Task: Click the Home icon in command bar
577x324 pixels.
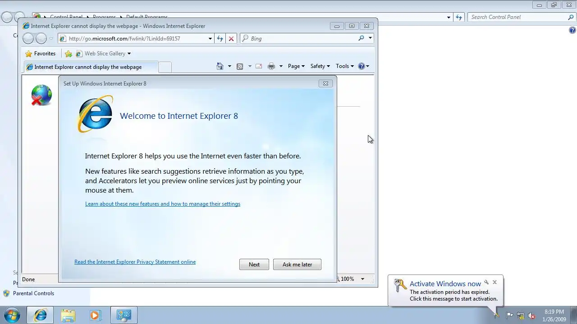Action: 220,66
